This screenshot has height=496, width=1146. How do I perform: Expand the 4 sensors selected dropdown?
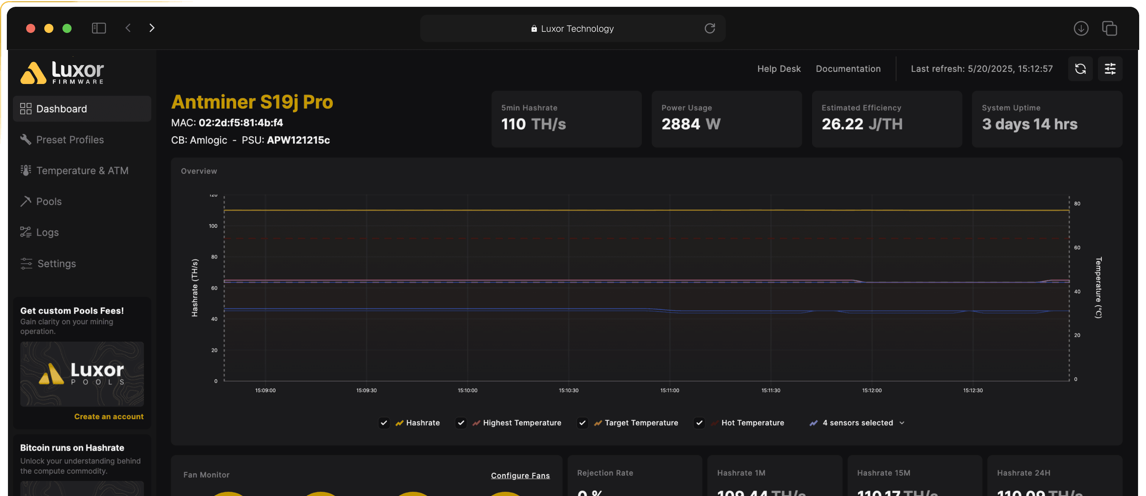(856, 423)
